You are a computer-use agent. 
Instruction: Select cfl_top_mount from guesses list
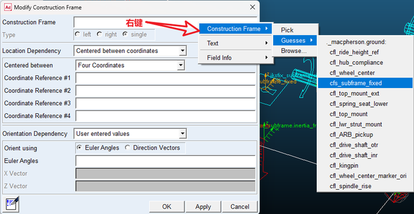pos(365,114)
